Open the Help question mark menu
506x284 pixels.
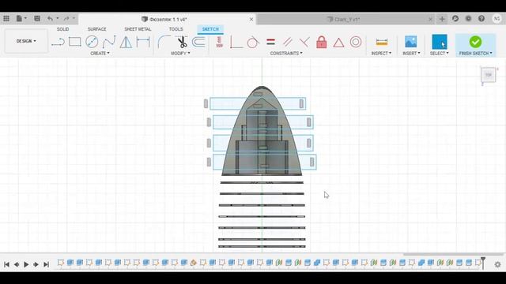pyautogui.click(x=481, y=19)
